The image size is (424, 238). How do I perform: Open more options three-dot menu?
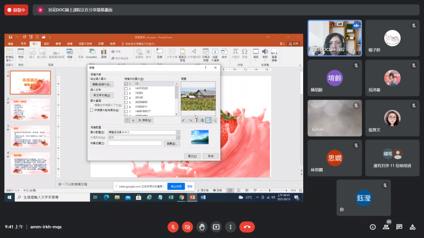231,227
